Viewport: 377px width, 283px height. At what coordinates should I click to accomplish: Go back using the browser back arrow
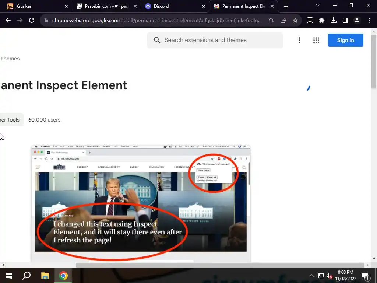coord(8,21)
